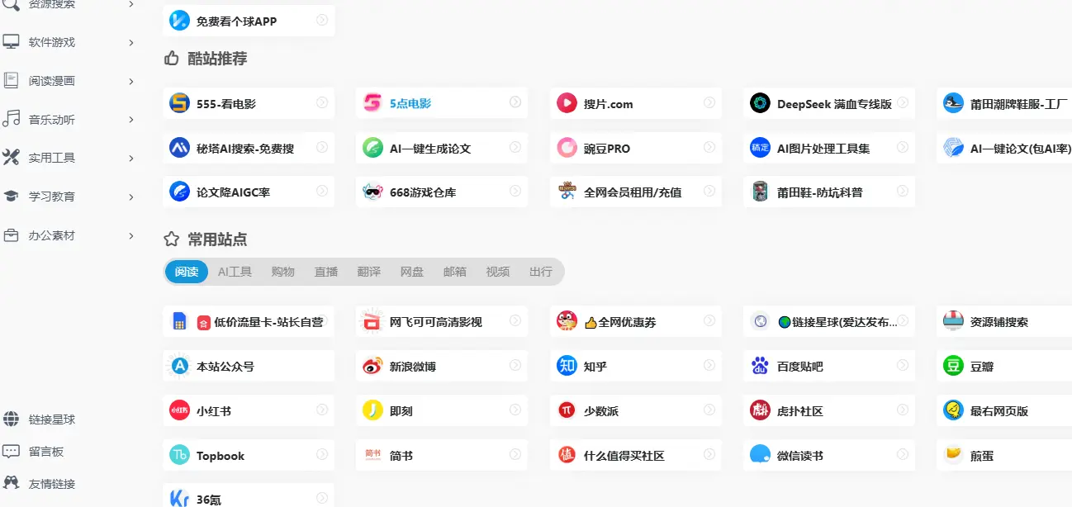Click the arrow button on 免费看个球APP card
1072x507 pixels.
pyautogui.click(x=322, y=20)
